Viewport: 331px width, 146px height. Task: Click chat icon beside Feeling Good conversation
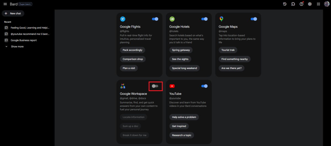6,28
